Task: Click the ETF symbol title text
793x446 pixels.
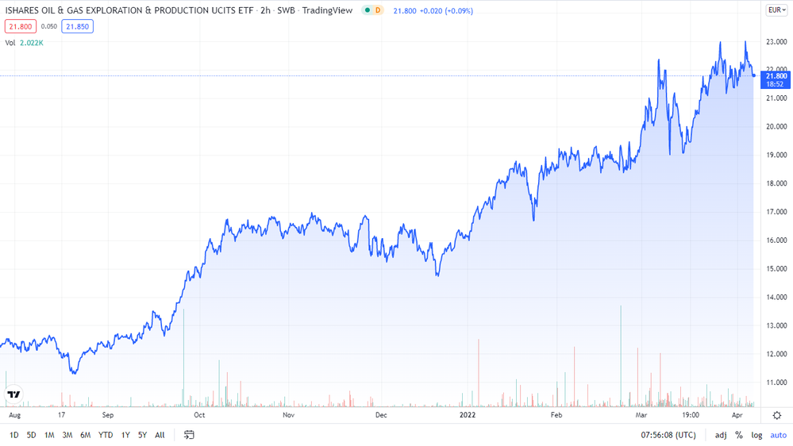Action: (129, 10)
